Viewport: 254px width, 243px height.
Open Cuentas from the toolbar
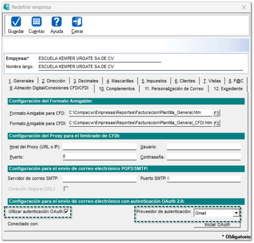pos(36,22)
